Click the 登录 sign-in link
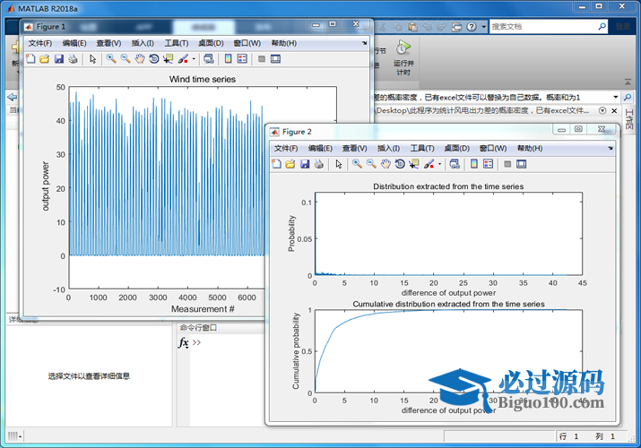Screen dimensions: 641x448 [x=623, y=27]
